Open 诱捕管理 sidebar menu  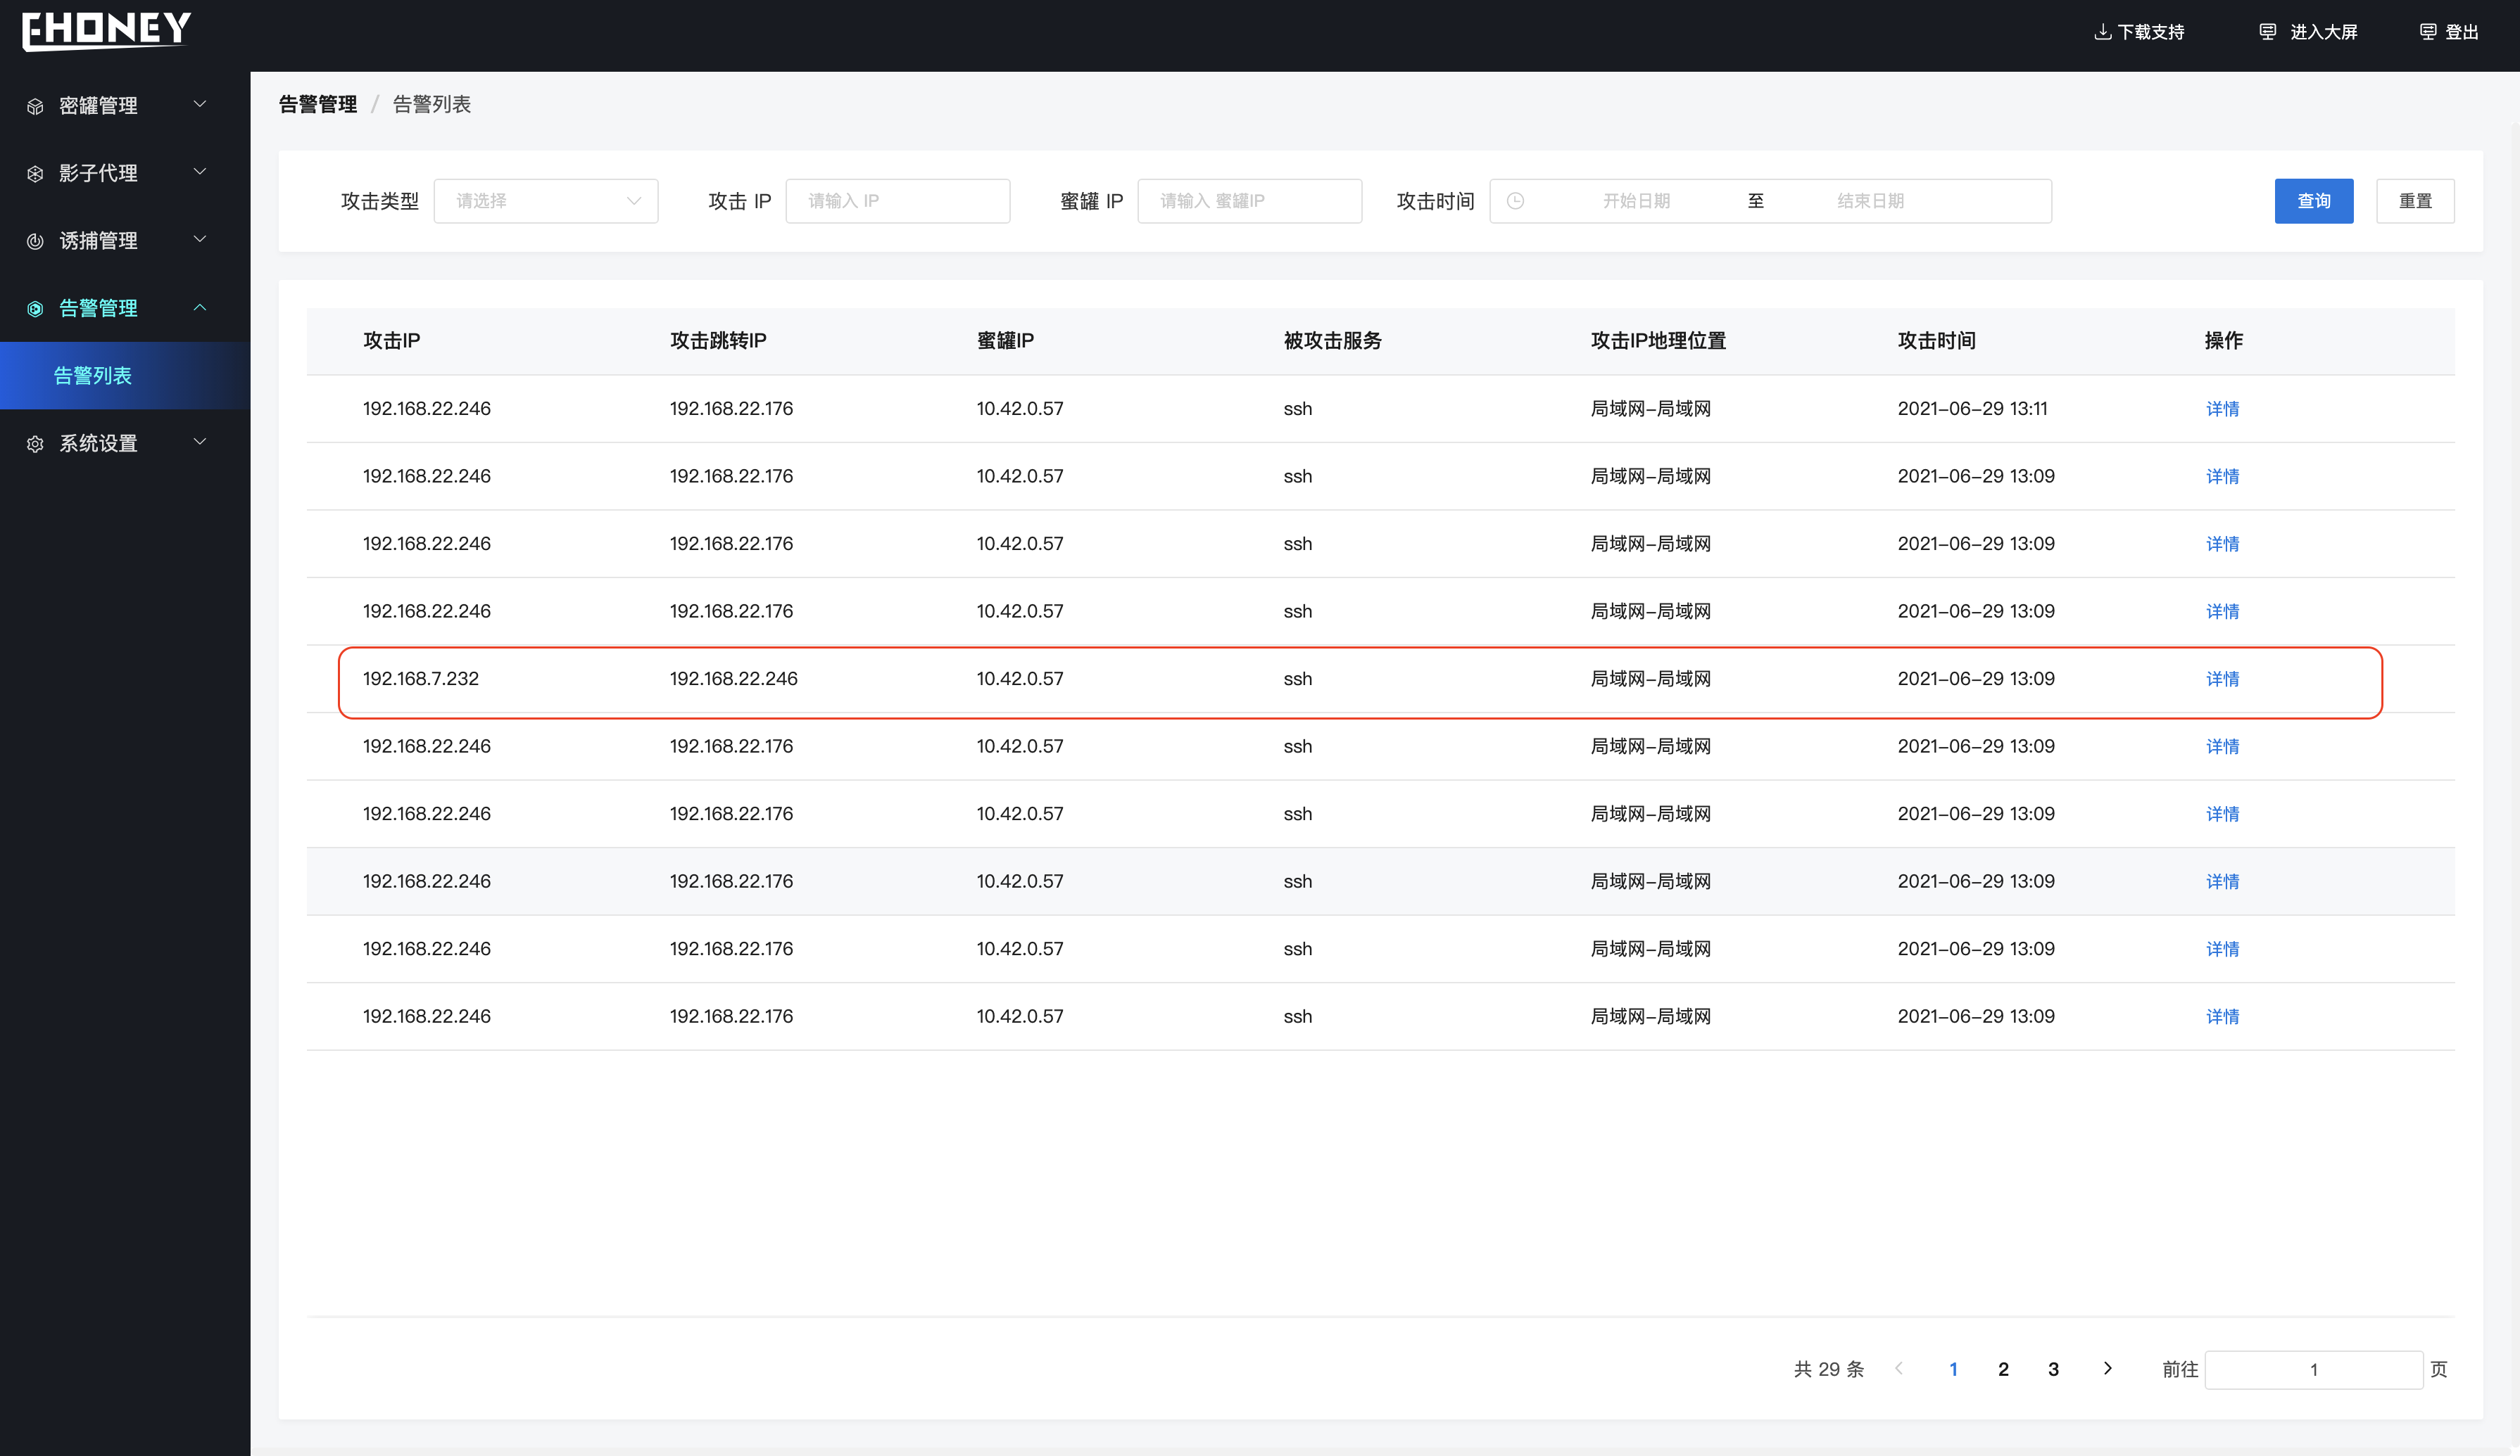[125, 240]
